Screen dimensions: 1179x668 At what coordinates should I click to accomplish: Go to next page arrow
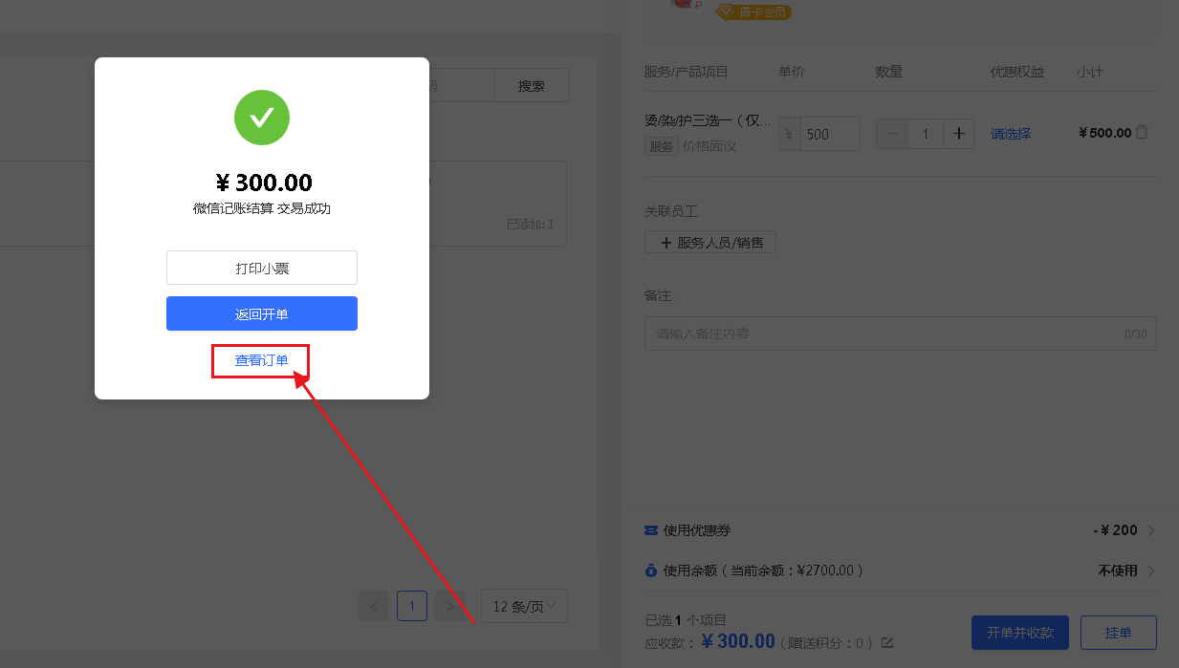450,606
